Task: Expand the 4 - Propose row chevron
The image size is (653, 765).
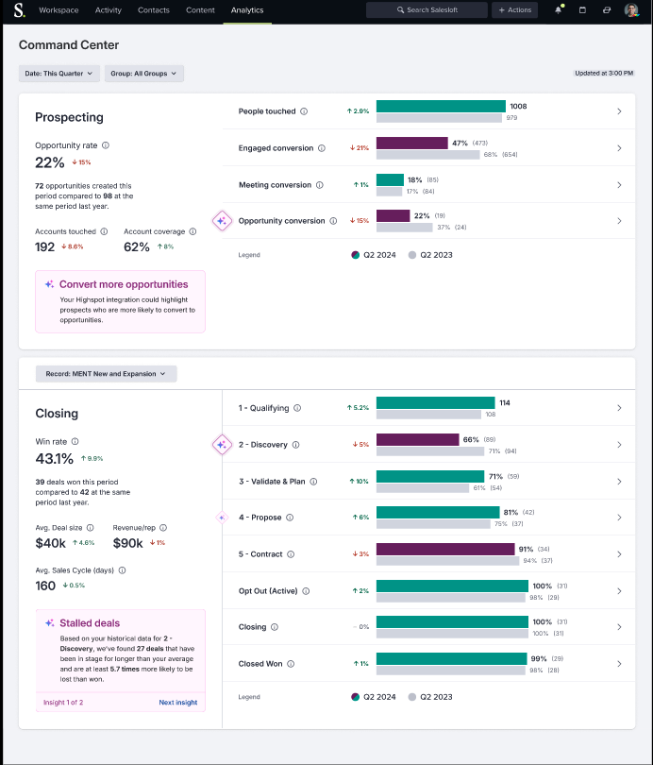Action: [x=619, y=518]
